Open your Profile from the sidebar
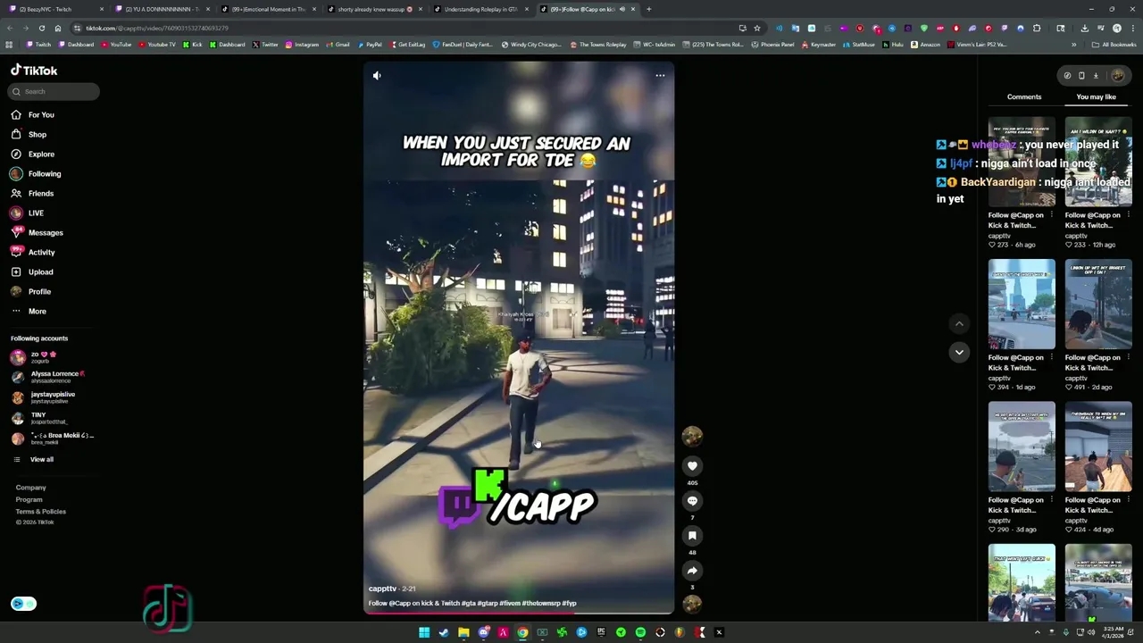The width and height of the screenshot is (1143, 643). click(31, 291)
